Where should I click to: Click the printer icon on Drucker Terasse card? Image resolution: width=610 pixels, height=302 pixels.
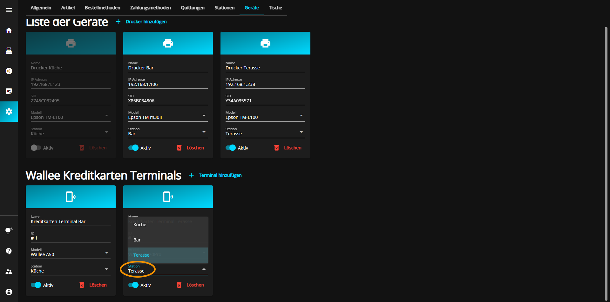click(x=265, y=43)
